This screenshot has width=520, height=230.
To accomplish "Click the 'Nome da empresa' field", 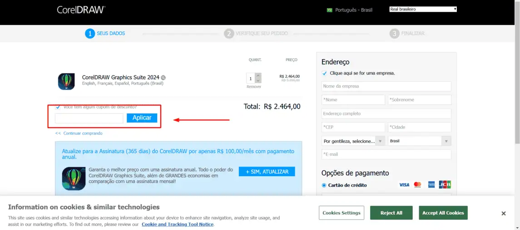I will pyautogui.click(x=386, y=86).
